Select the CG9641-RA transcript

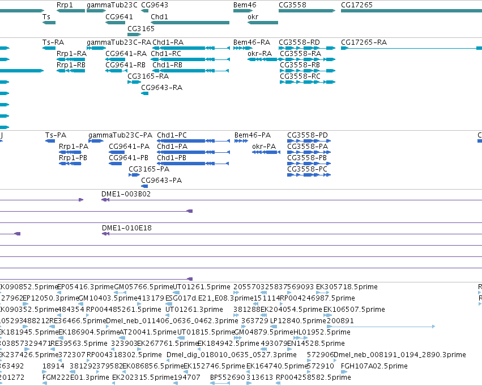[x=116, y=59]
